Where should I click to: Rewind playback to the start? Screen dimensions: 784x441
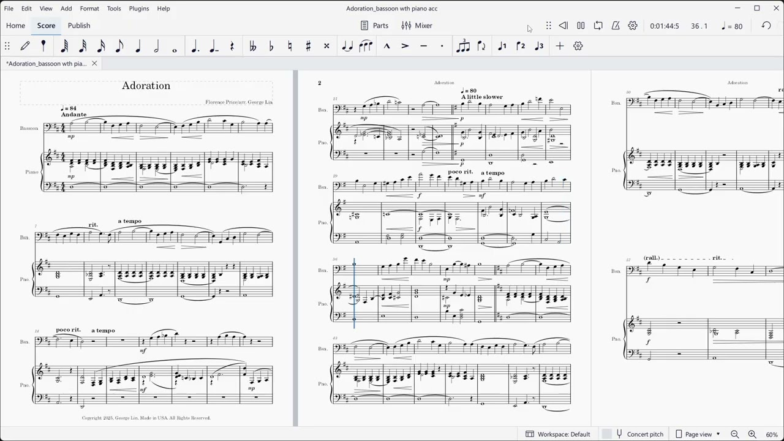click(563, 26)
